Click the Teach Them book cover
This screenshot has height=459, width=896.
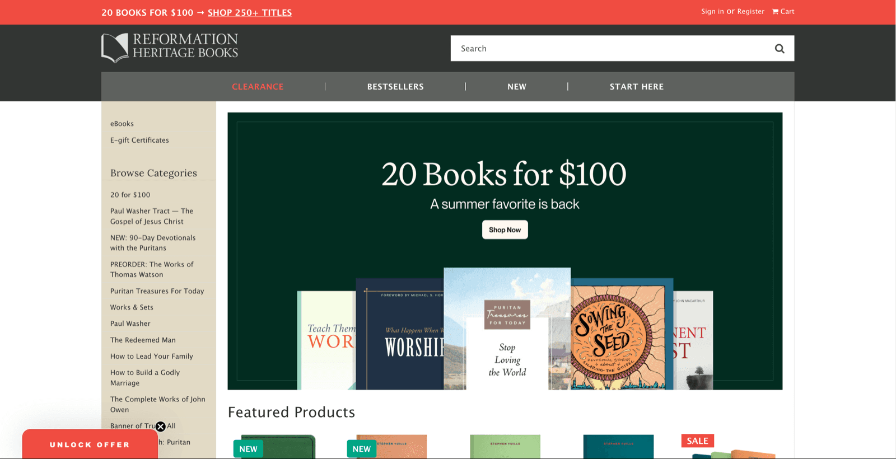click(x=327, y=340)
